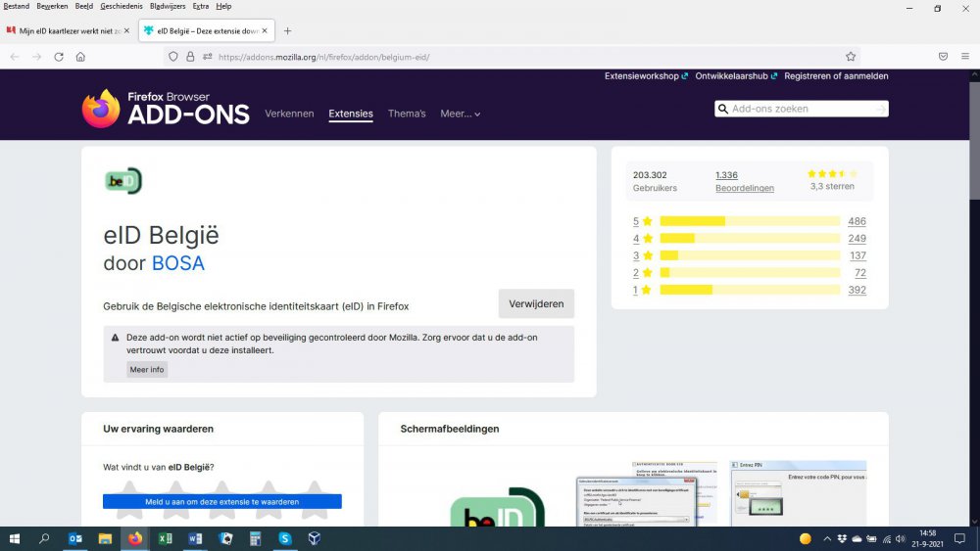This screenshot has height=551, width=980.
Task: Open the 72 two-star reviews count
Action: tap(860, 273)
